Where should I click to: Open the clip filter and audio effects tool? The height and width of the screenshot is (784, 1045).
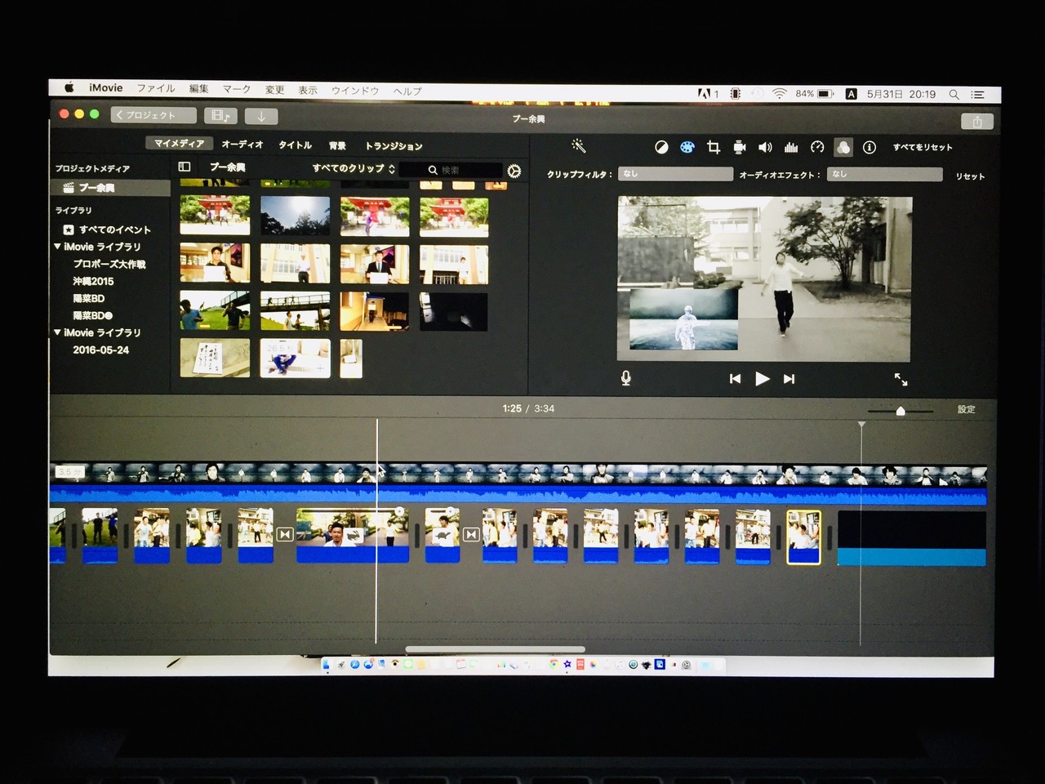click(843, 147)
